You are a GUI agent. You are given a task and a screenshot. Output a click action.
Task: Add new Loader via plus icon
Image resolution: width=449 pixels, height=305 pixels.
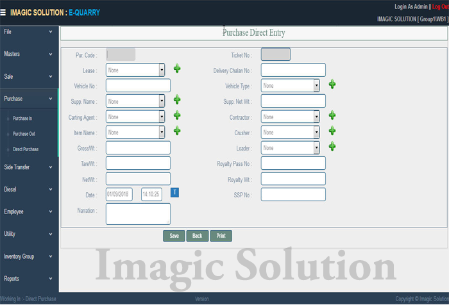[x=332, y=146]
